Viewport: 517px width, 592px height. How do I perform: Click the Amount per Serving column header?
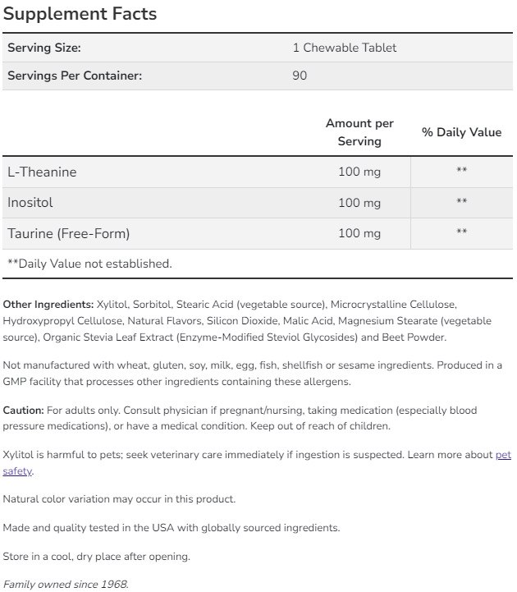click(359, 132)
